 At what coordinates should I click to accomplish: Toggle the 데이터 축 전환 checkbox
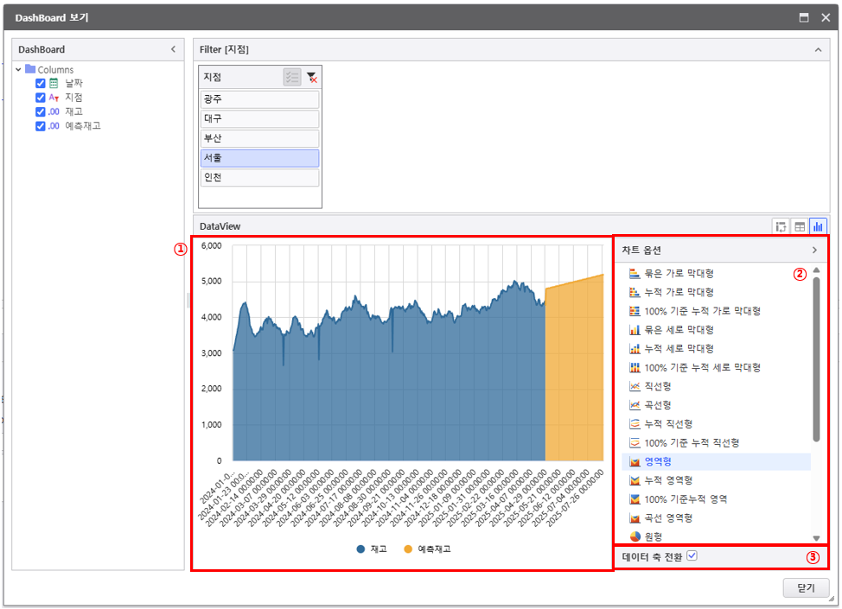pos(692,556)
